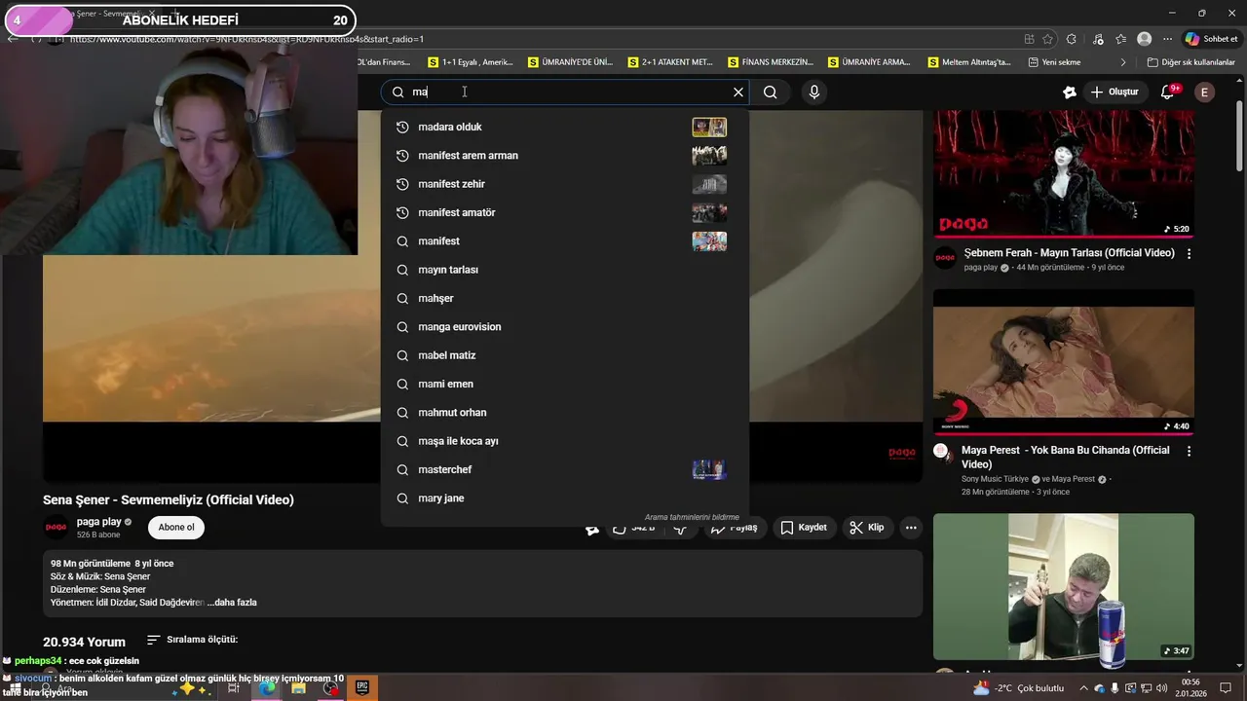1247x701 pixels.
Task: Select suggestion 'mary jane'
Action: tap(565, 498)
